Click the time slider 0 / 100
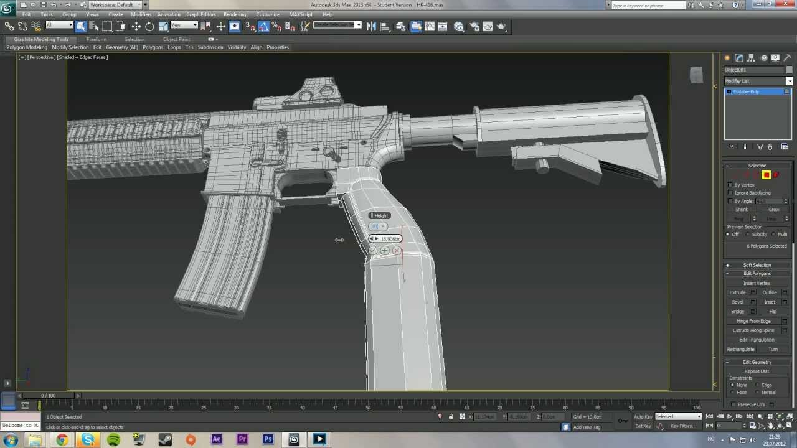The image size is (797, 448). 48,396
